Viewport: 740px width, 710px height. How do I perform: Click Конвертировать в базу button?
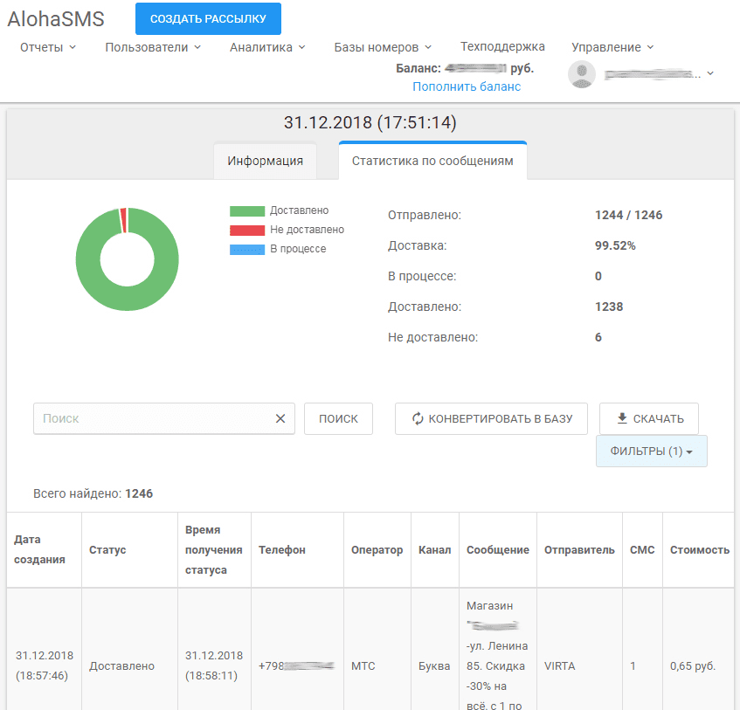[491, 418]
